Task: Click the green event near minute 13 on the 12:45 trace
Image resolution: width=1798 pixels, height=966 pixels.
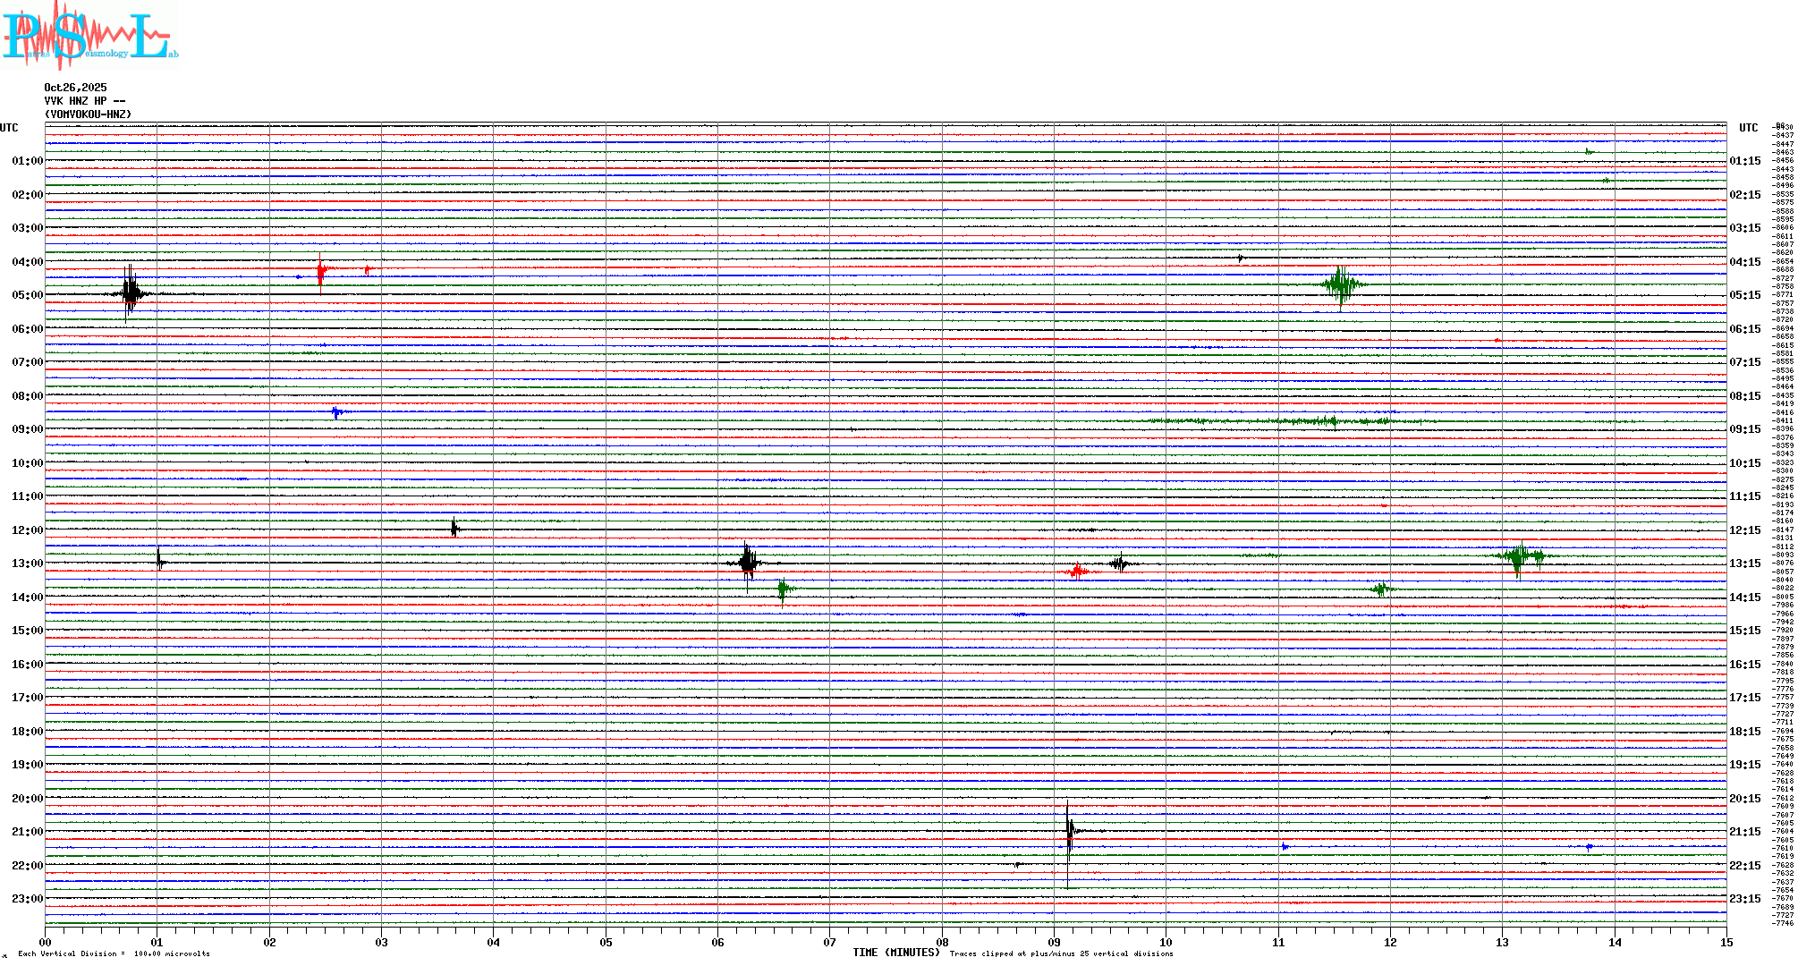Action: (x=1518, y=556)
